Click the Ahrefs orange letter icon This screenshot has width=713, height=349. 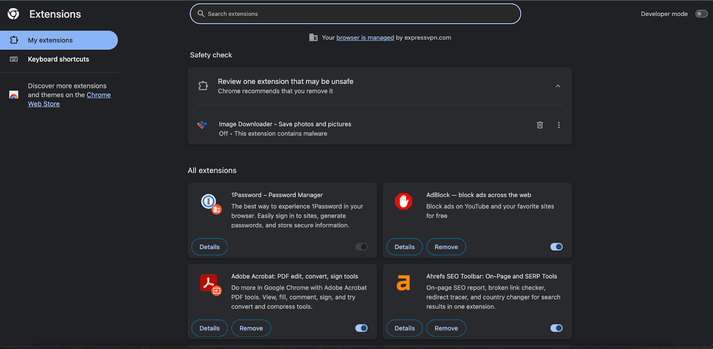pyautogui.click(x=403, y=283)
